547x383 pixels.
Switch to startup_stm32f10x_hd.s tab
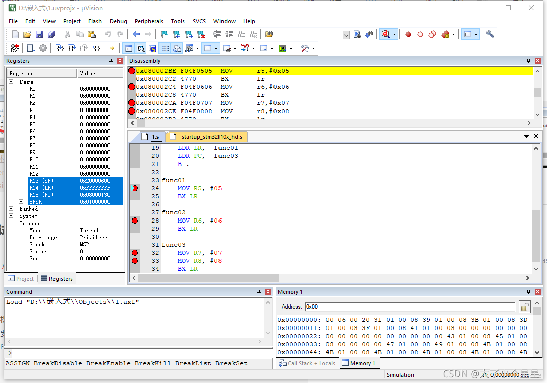point(207,137)
